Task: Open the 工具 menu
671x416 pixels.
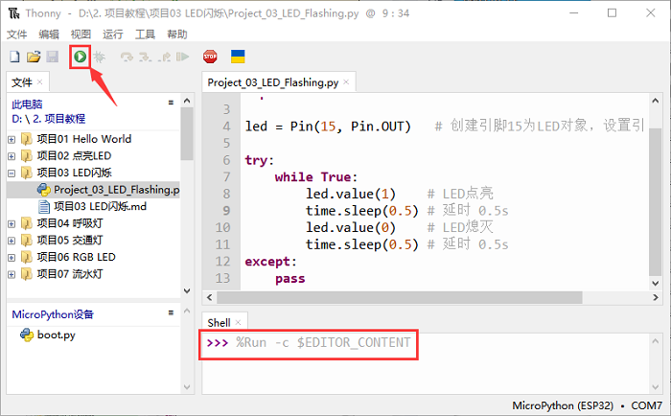Action: [145, 34]
